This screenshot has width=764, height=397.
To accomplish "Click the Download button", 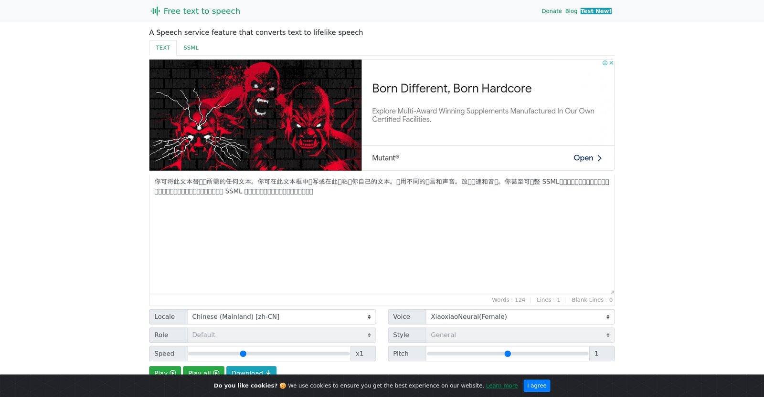I will tap(251, 371).
